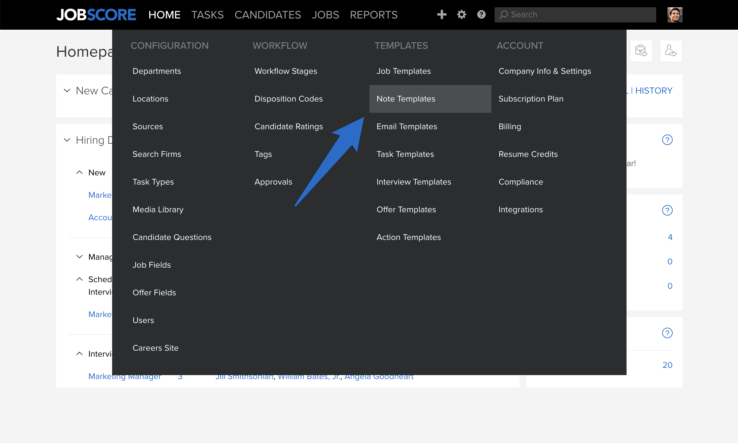738x443 pixels.
Task: Select the highlighted Note Templates item
Action: coord(430,99)
